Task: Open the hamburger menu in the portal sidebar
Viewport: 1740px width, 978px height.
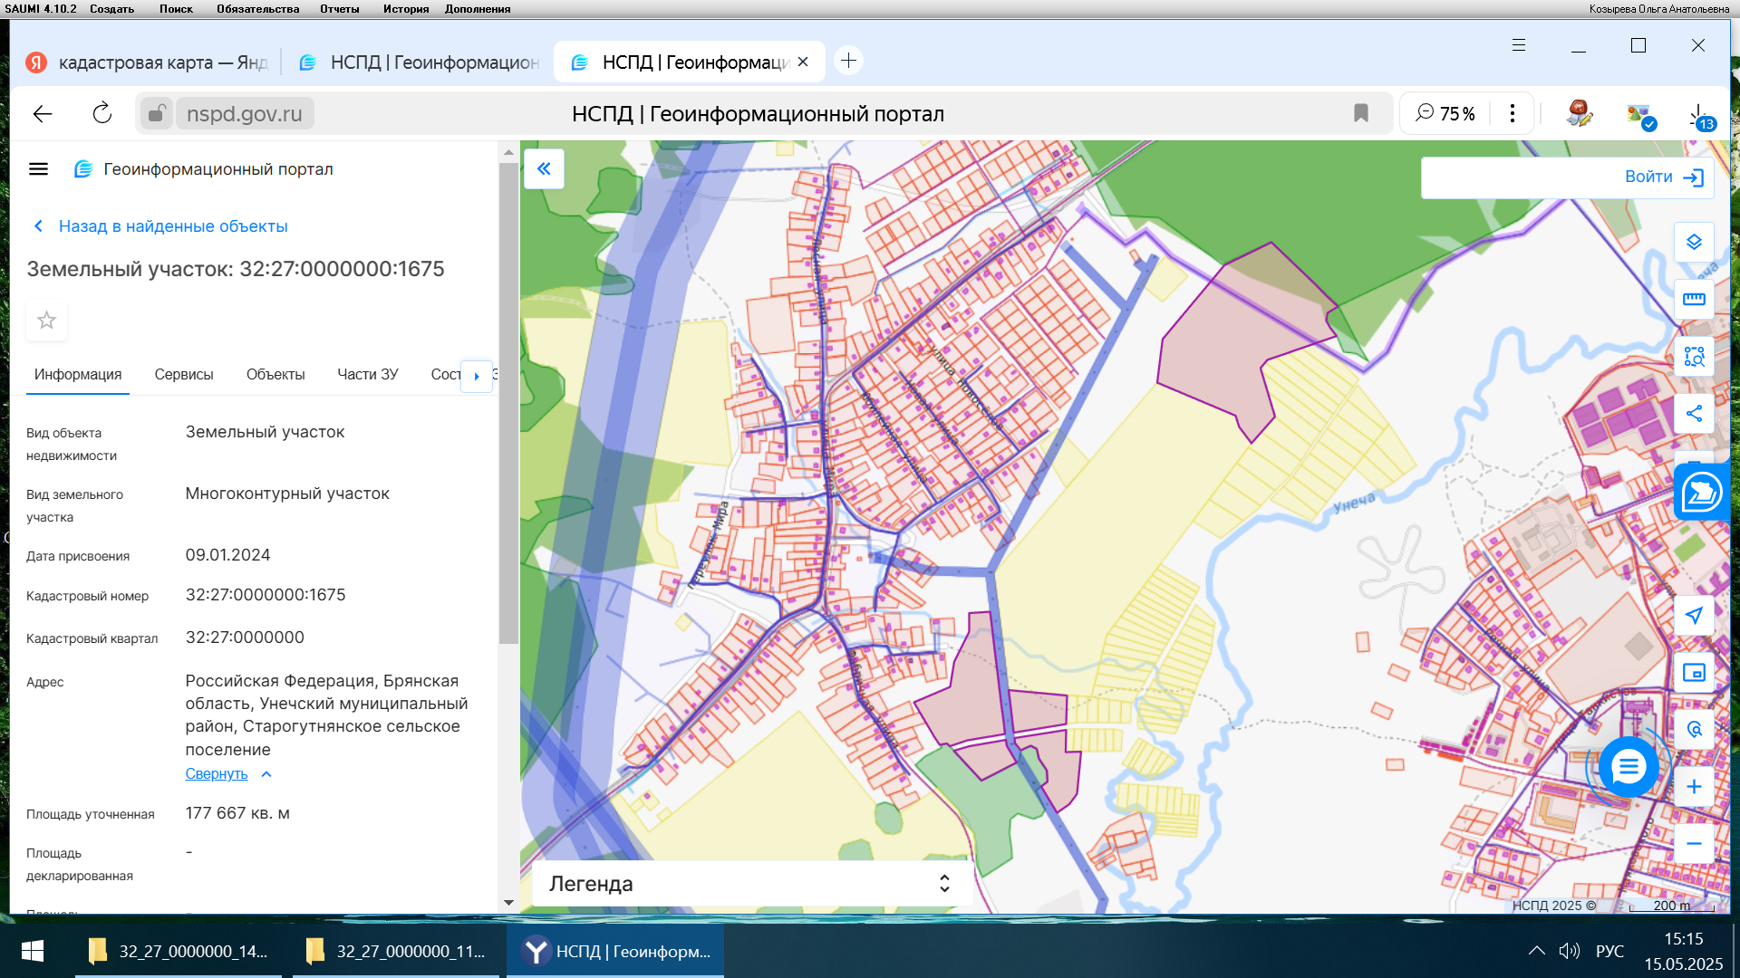Action: coord(38,169)
